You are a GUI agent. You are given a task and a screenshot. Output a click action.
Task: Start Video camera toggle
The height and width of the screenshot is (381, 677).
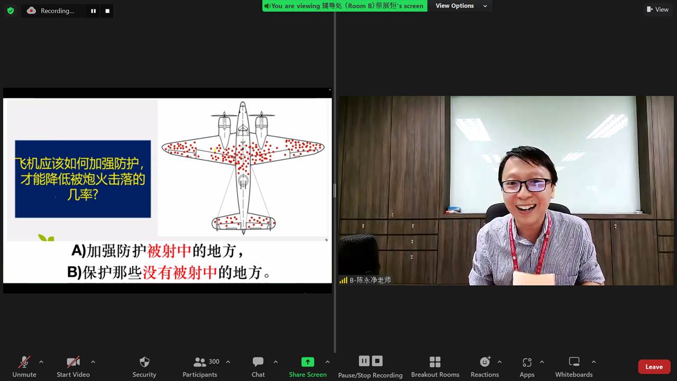pyautogui.click(x=73, y=366)
